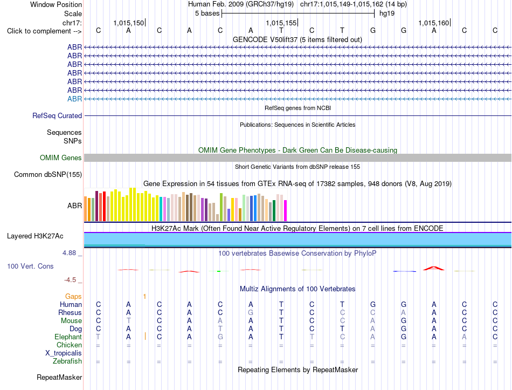Click the blue PhyloP conservation segment
Viewport: 512px width, 390px height.
click(405, 271)
